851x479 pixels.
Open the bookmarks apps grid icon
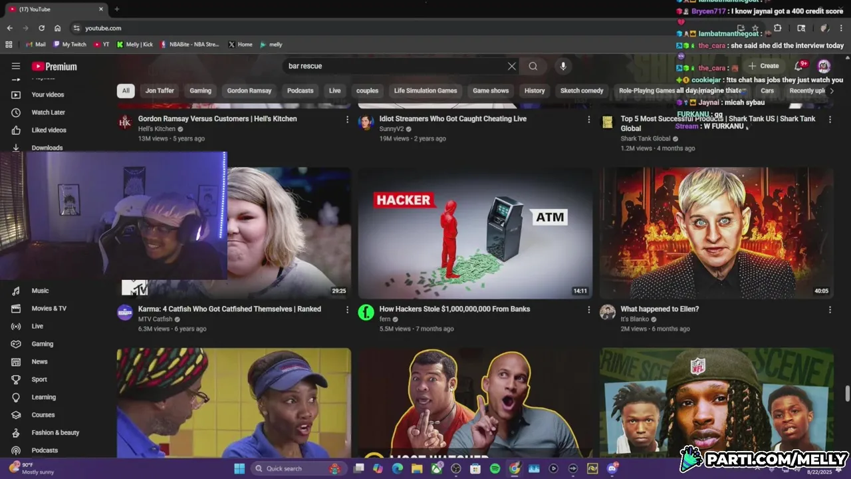click(x=9, y=45)
